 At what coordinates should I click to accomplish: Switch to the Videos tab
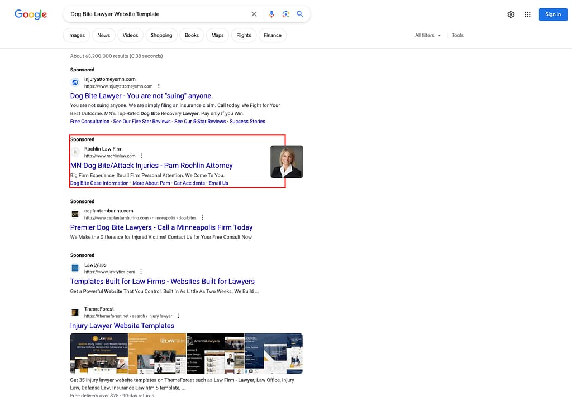click(x=130, y=35)
